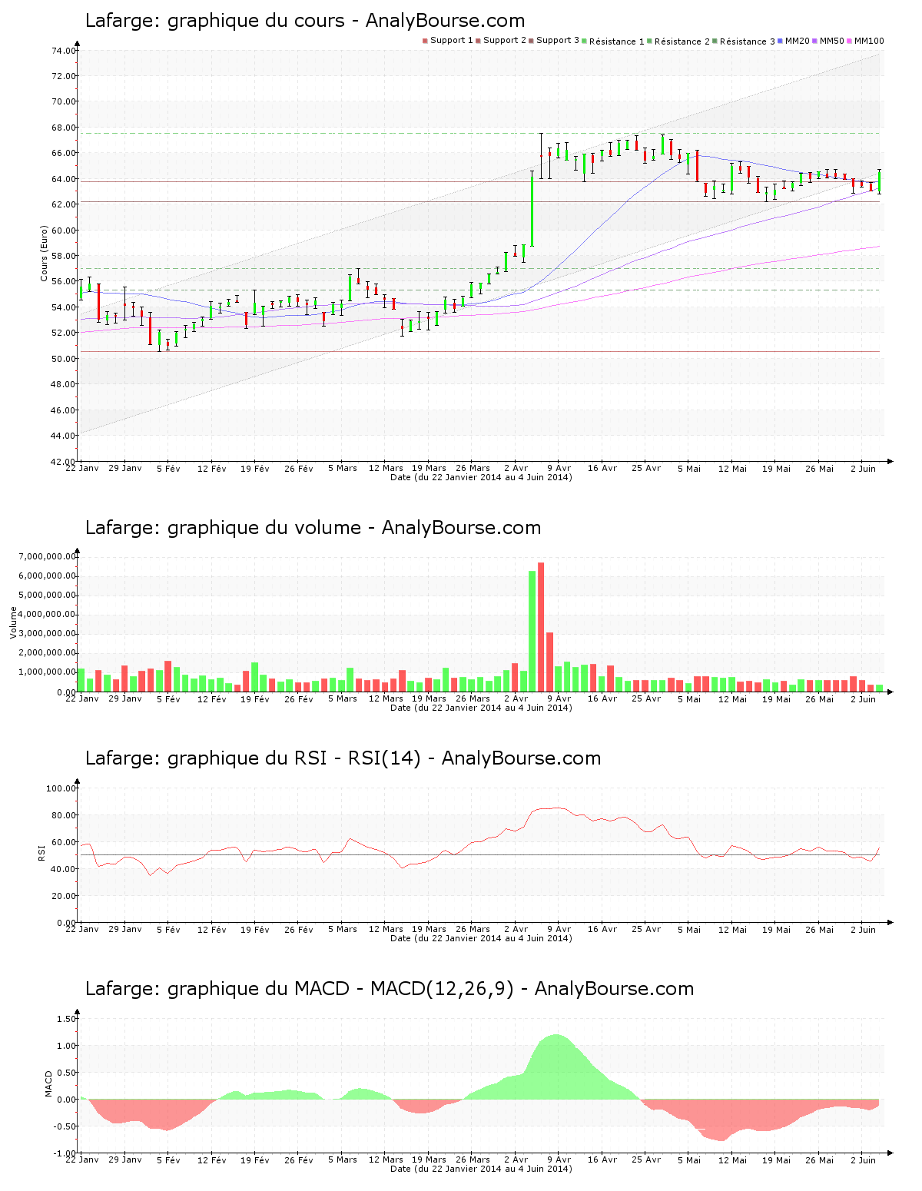Click the 100.00 value on RSI axis

pos(61,788)
